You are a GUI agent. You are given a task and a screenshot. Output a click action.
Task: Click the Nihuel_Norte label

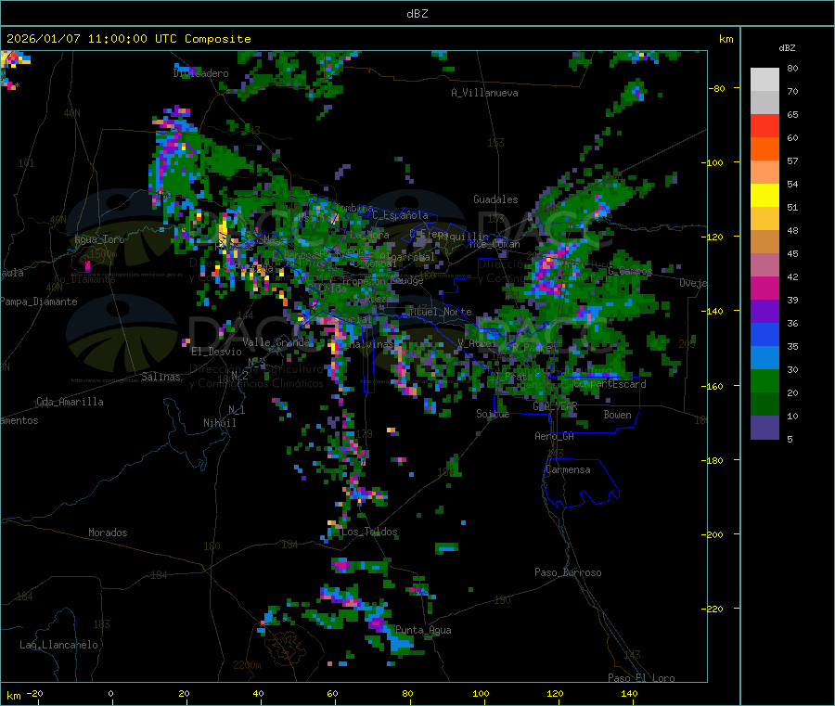coord(441,312)
